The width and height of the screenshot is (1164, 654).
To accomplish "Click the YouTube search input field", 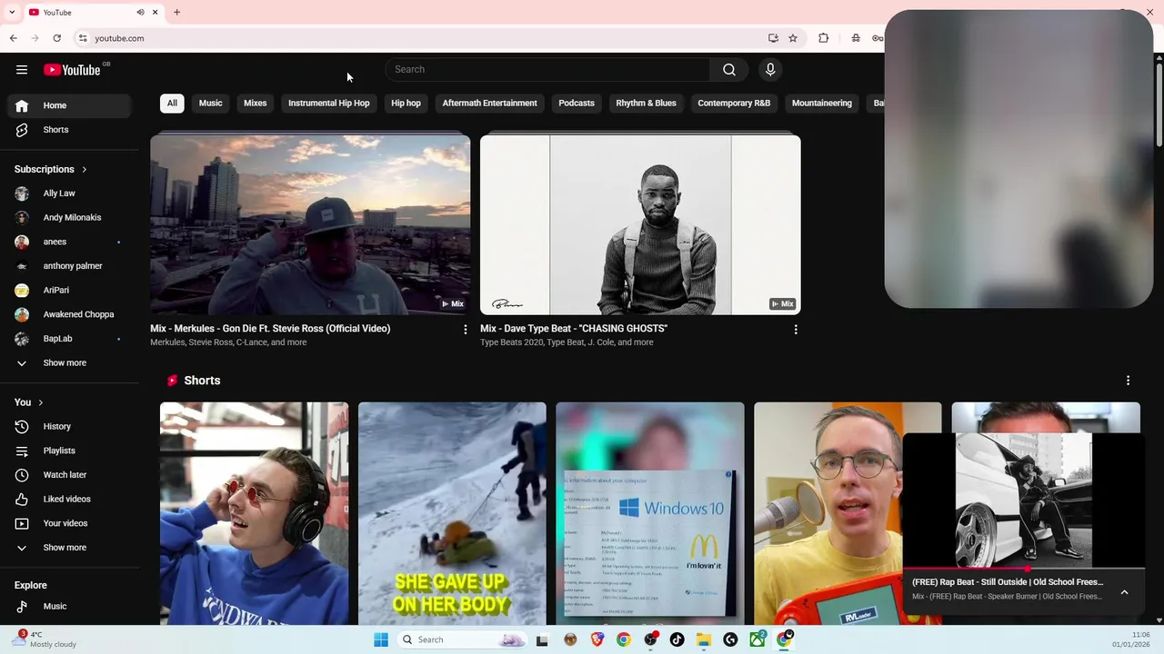I will coord(547,70).
